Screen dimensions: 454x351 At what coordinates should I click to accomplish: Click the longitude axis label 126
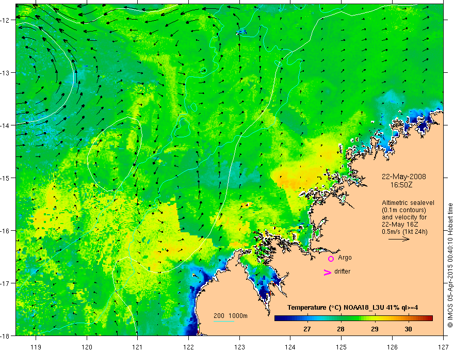pos(392,347)
